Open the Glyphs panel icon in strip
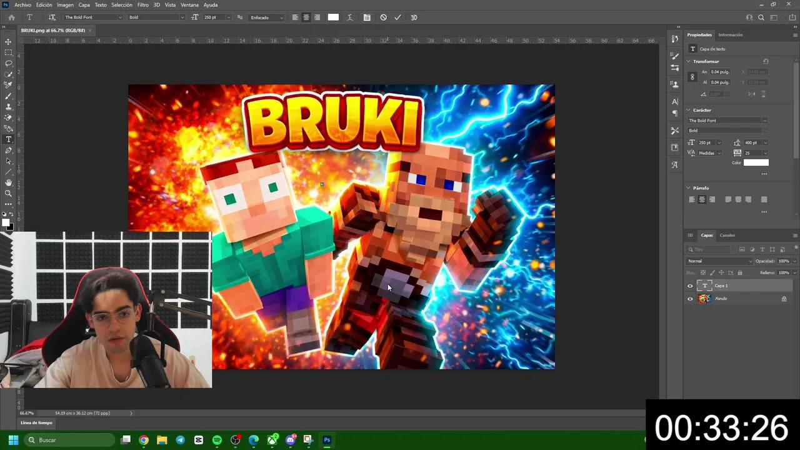The height and width of the screenshot is (450, 800). 674,165
